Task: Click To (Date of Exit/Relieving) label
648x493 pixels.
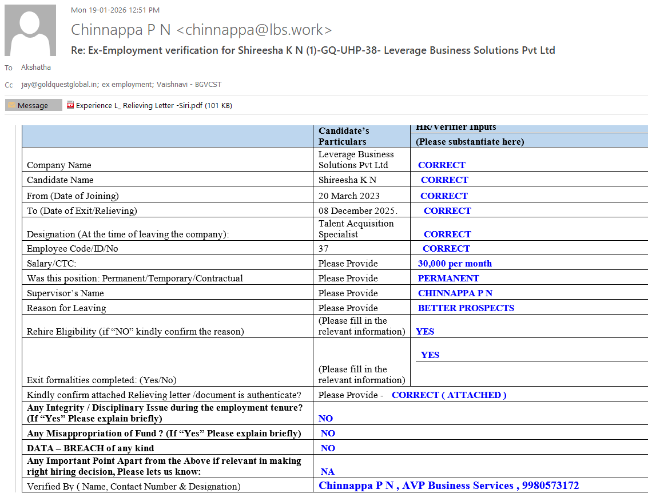Action: pos(82,210)
